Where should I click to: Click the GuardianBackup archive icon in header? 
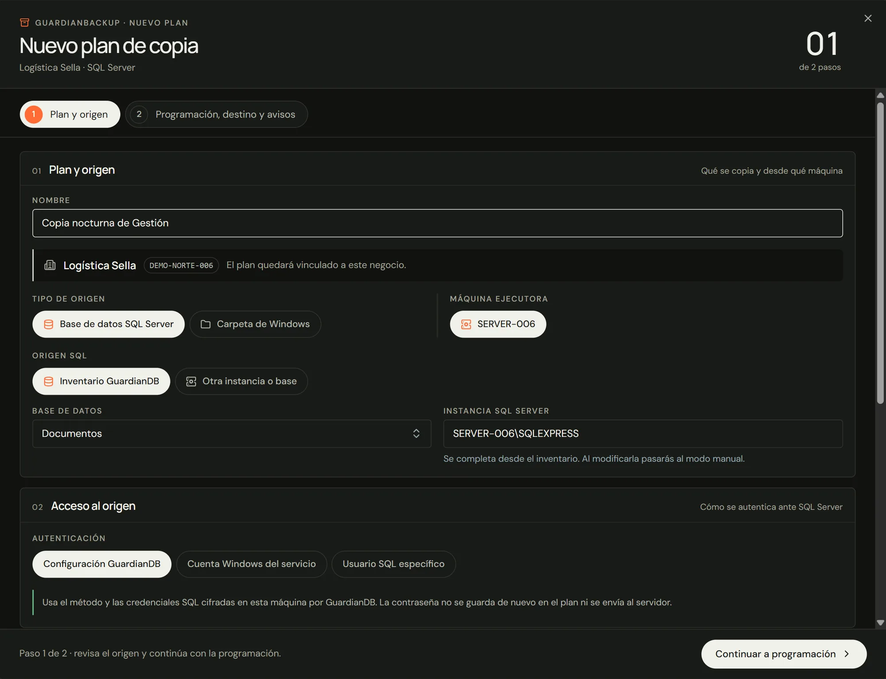coord(25,23)
